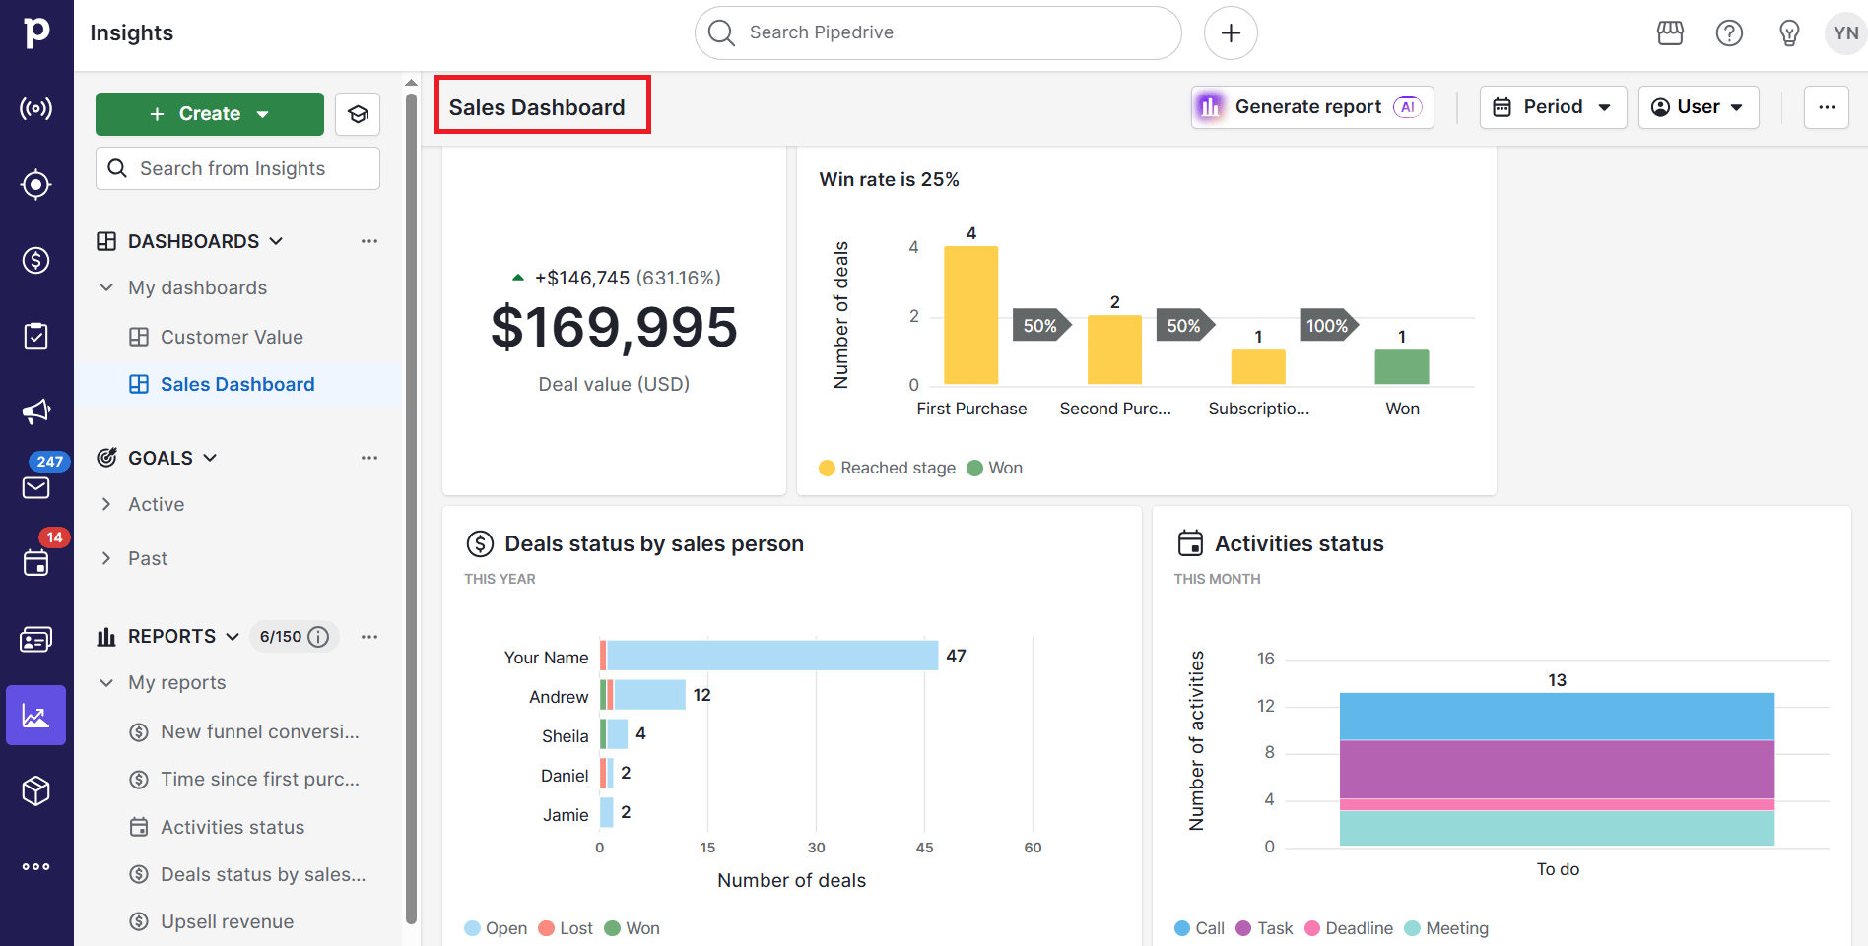Open the Activities calendar with 14 notifications
This screenshot has width=1868, height=946.
pos(36,563)
